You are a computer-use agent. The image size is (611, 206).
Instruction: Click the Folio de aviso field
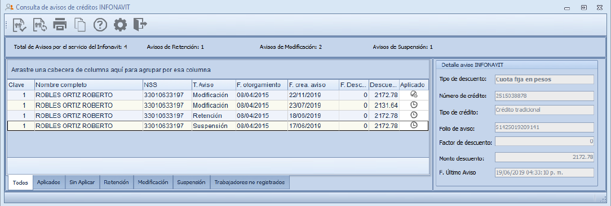coord(544,127)
